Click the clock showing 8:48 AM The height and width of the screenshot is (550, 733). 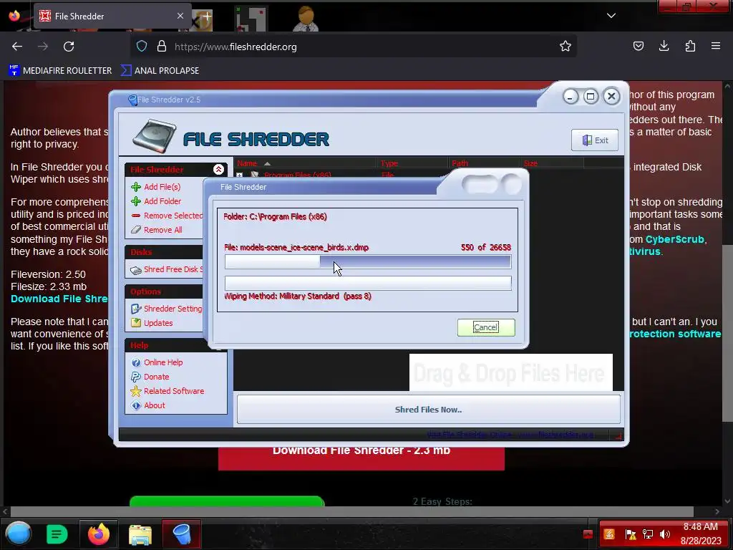pos(700,526)
